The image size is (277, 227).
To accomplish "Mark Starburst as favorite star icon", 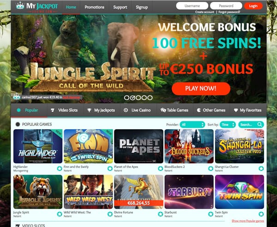I will pos(211,214).
